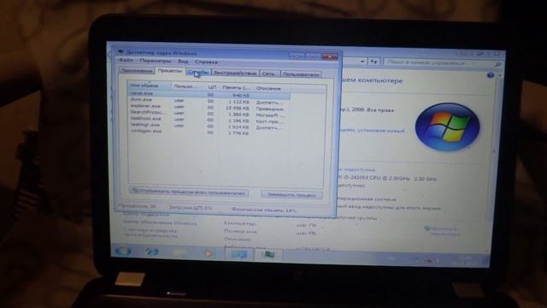
Task: Open the Вид menu in Task Manager
Action: click(x=183, y=62)
